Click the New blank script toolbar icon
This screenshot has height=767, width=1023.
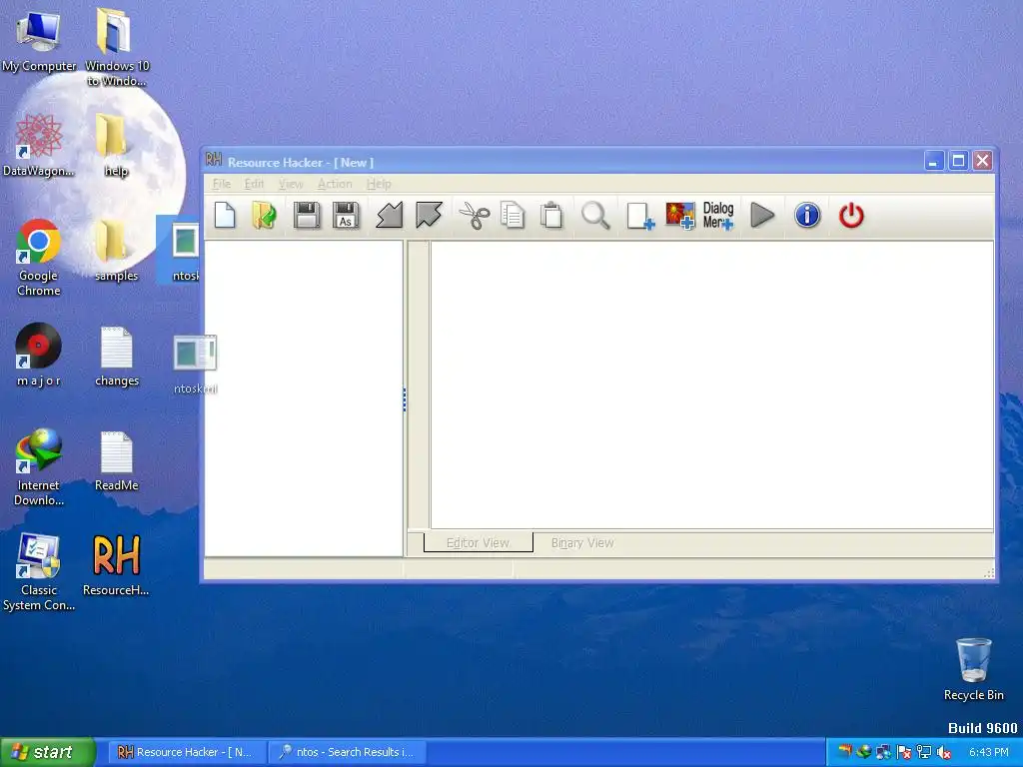click(x=225, y=216)
